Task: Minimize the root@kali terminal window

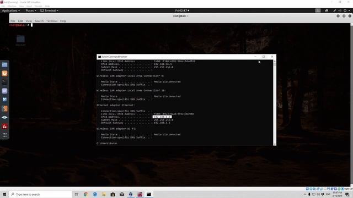Action: click(338, 16)
